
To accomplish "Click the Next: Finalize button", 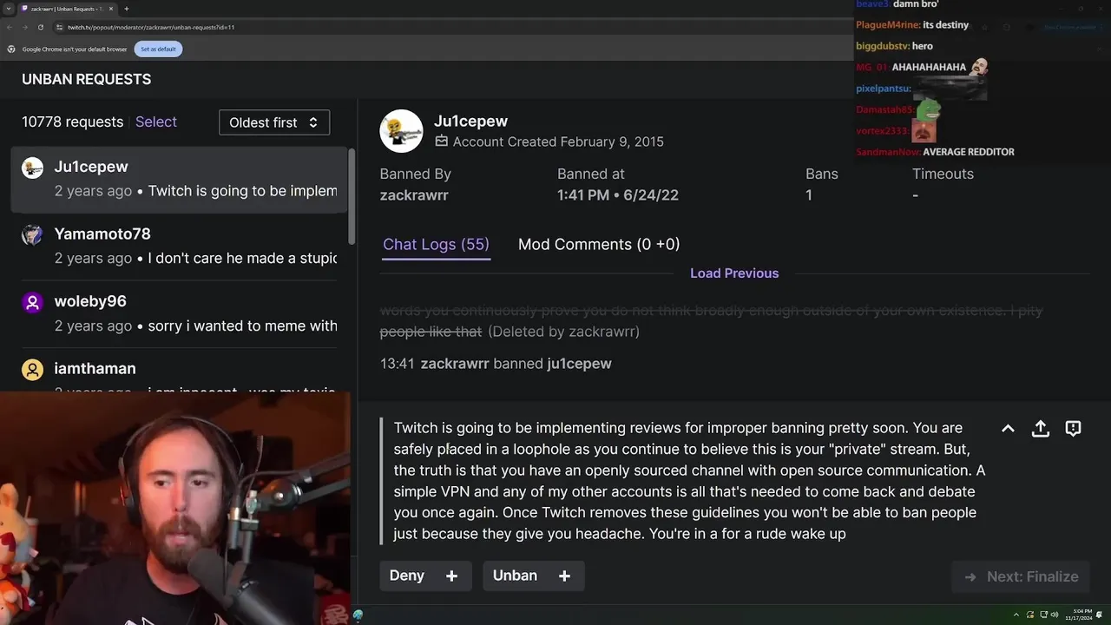I will click(1021, 576).
